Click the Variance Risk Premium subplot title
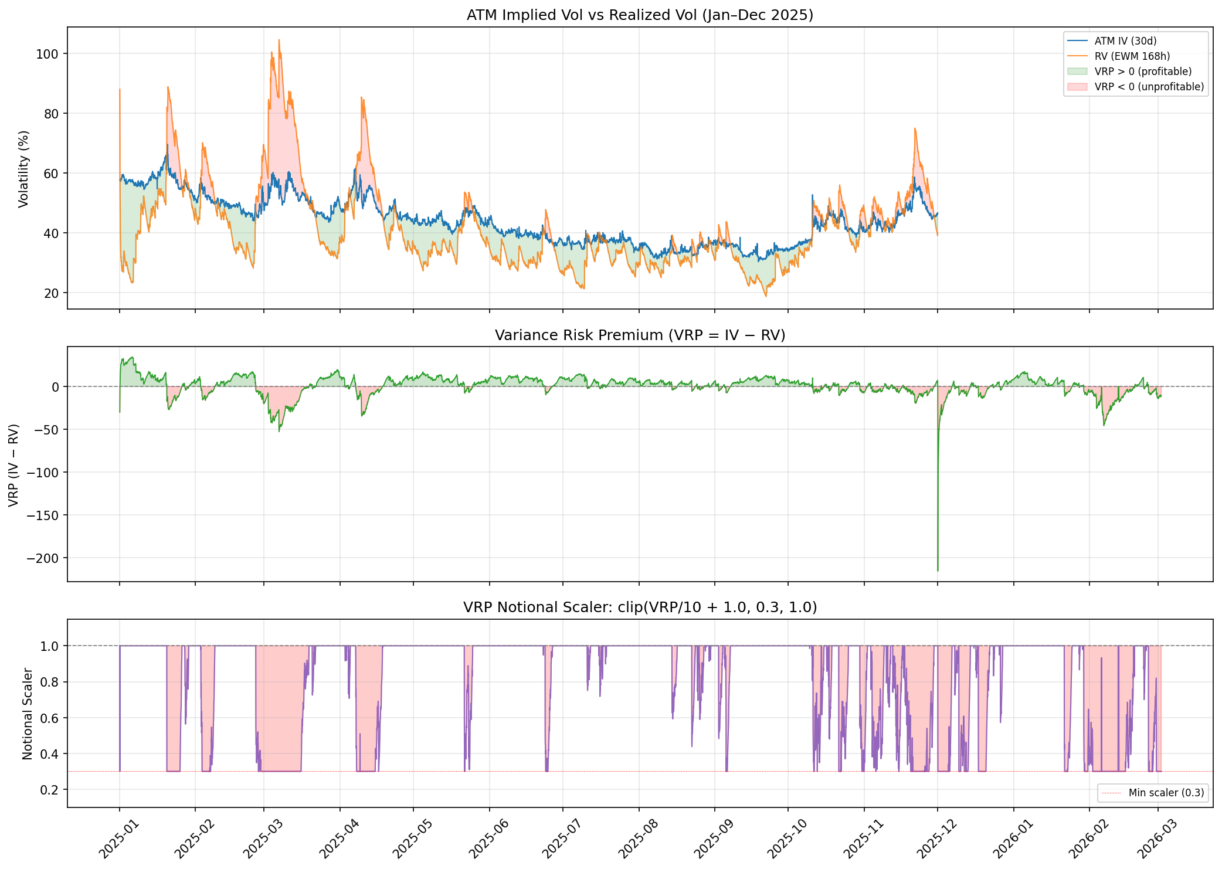 (640, 335)
